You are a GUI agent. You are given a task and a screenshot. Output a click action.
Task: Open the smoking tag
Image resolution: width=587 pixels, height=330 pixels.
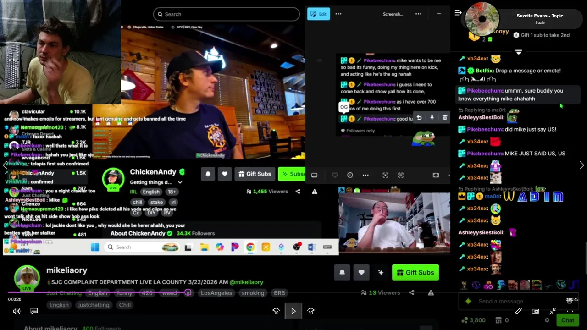(x=253, y=293)
